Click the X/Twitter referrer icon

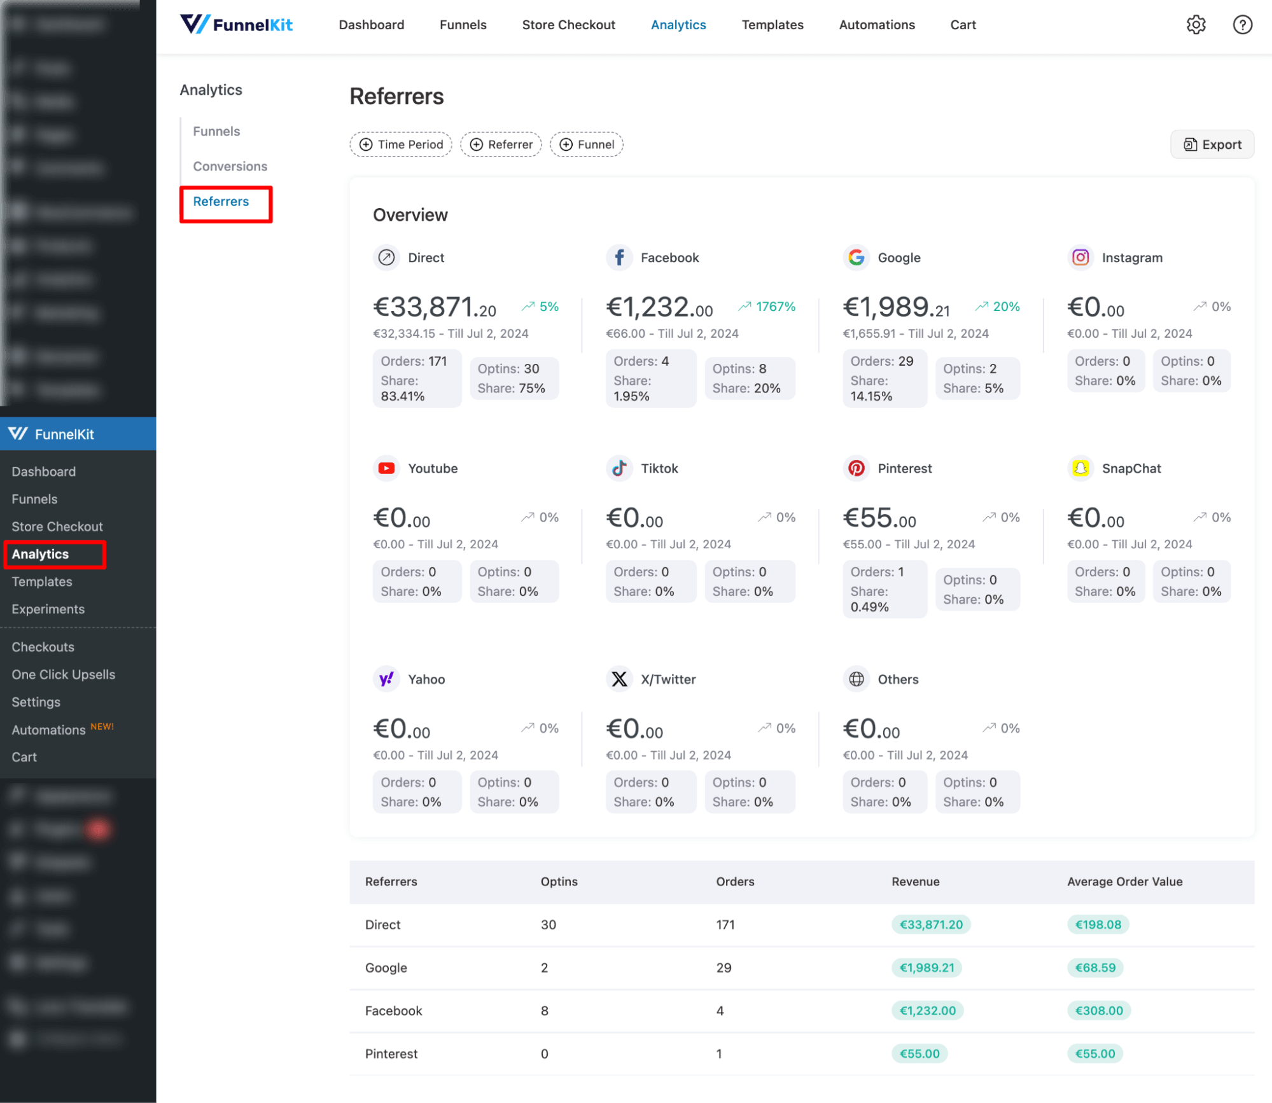pyautogui.click(x=619, y=679)
